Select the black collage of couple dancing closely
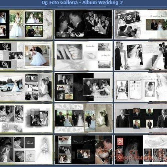Viewport: 167px width, 167px height. coord(83,24)
